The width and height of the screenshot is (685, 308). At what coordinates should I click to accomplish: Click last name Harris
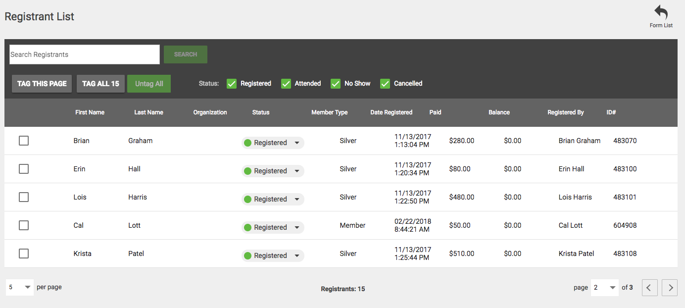pos(138,197)
